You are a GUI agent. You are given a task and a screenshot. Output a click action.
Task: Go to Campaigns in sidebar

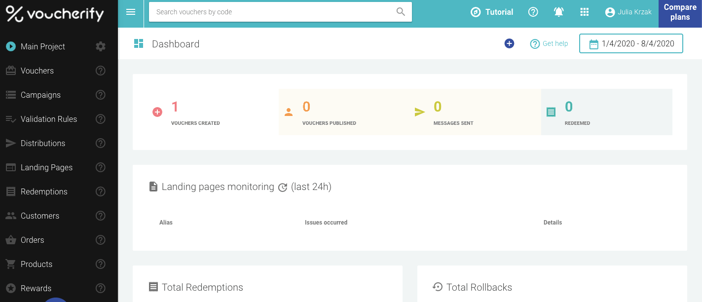click(x=40, y=95)
